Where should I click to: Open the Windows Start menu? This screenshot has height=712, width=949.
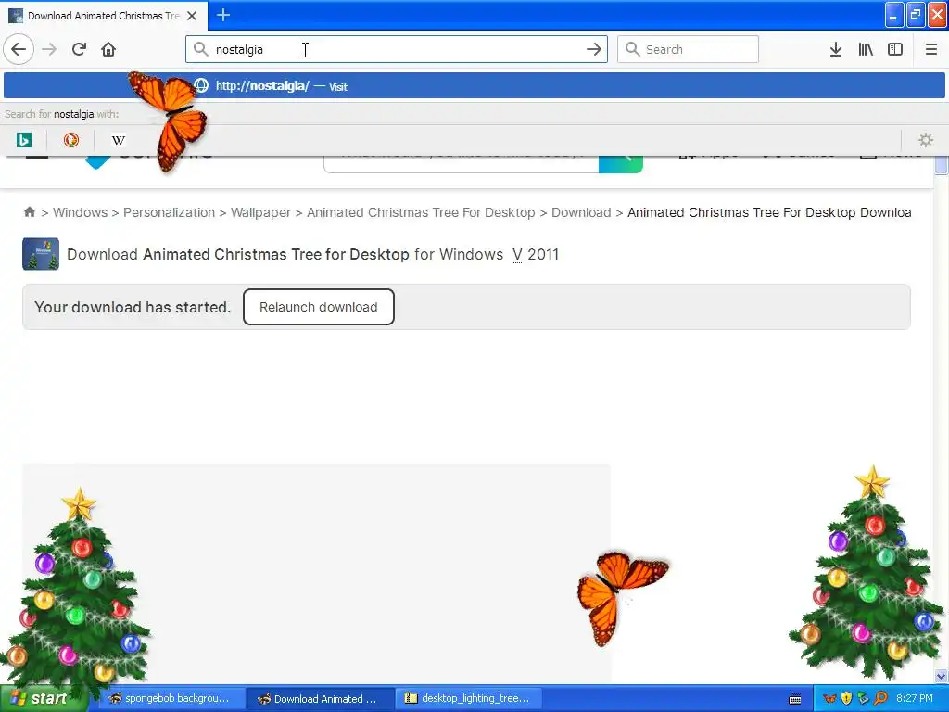43,698
